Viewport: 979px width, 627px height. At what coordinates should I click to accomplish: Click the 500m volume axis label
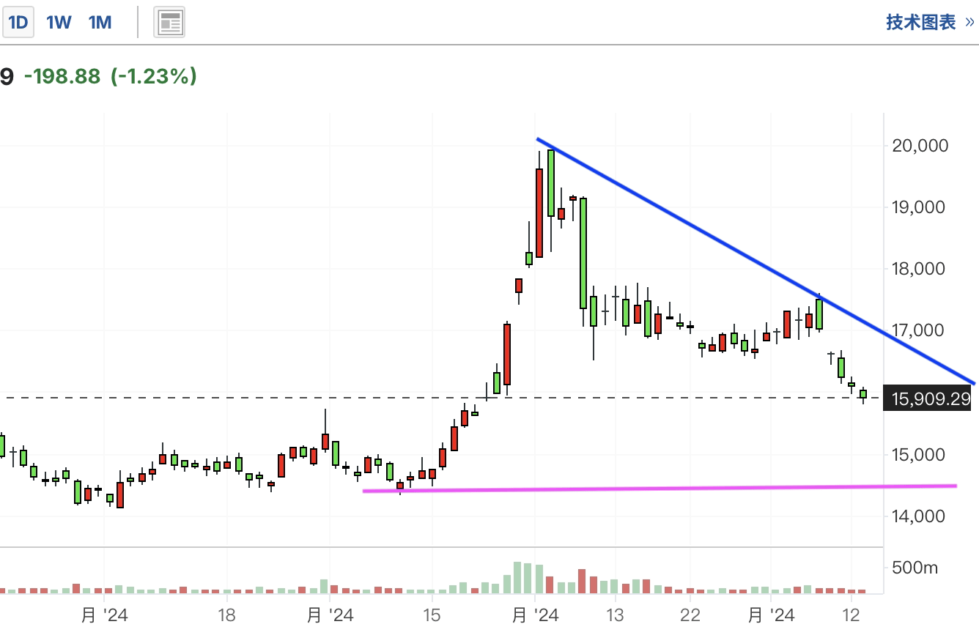(x=915, y=568)
